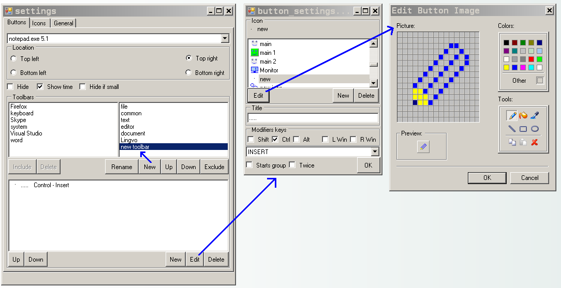The width and height of the screenshot is (561, 288).
Task: Select the paint bucket fill tool
Action: [523, 115]
